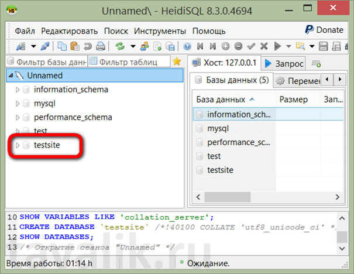Open the Инструменты menu
The height and width of the screenshot is (274, 354).
pos(160,31)
